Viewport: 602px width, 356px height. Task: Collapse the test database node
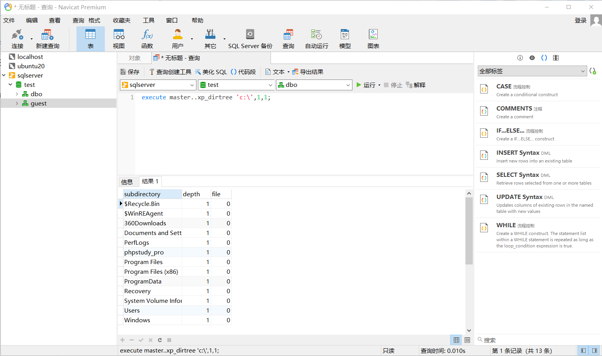pos(10,85)
